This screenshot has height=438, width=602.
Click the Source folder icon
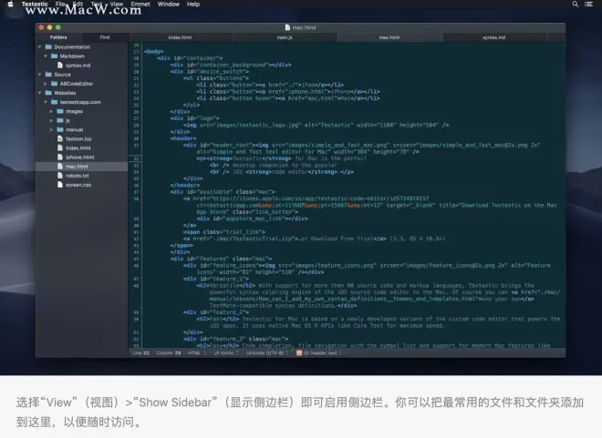click(48, 75)
